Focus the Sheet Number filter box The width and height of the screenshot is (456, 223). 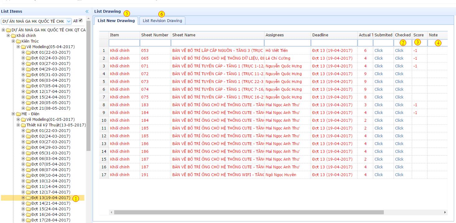tap(155, 43)
